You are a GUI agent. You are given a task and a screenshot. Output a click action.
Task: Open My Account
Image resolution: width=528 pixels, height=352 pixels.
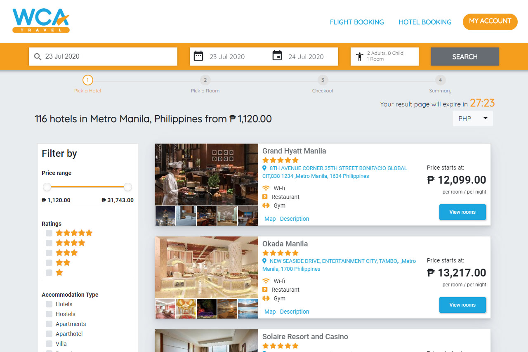[x=490, y=21]
